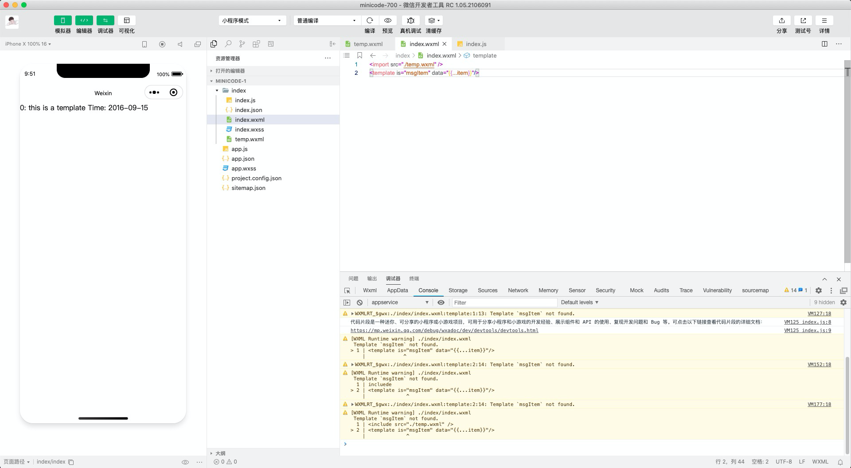The width and height of the screenshot is (851, 468).
Task: Open the 测试号 test account icon
Action: 803,20
